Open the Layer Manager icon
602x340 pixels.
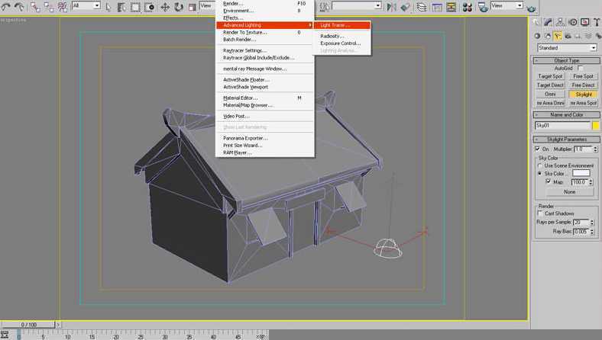coord(422,7)
